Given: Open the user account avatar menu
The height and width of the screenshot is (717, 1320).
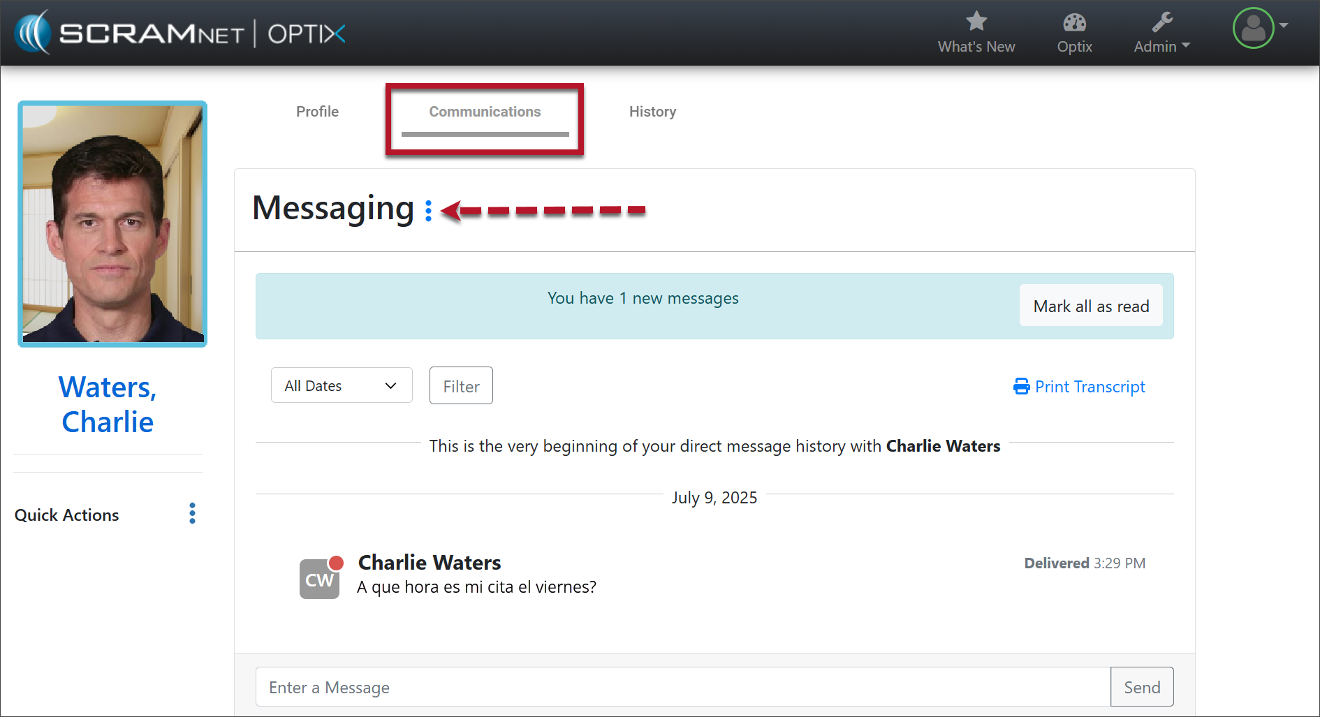Looking at the screenshot, I should [x=1253, y=29].
